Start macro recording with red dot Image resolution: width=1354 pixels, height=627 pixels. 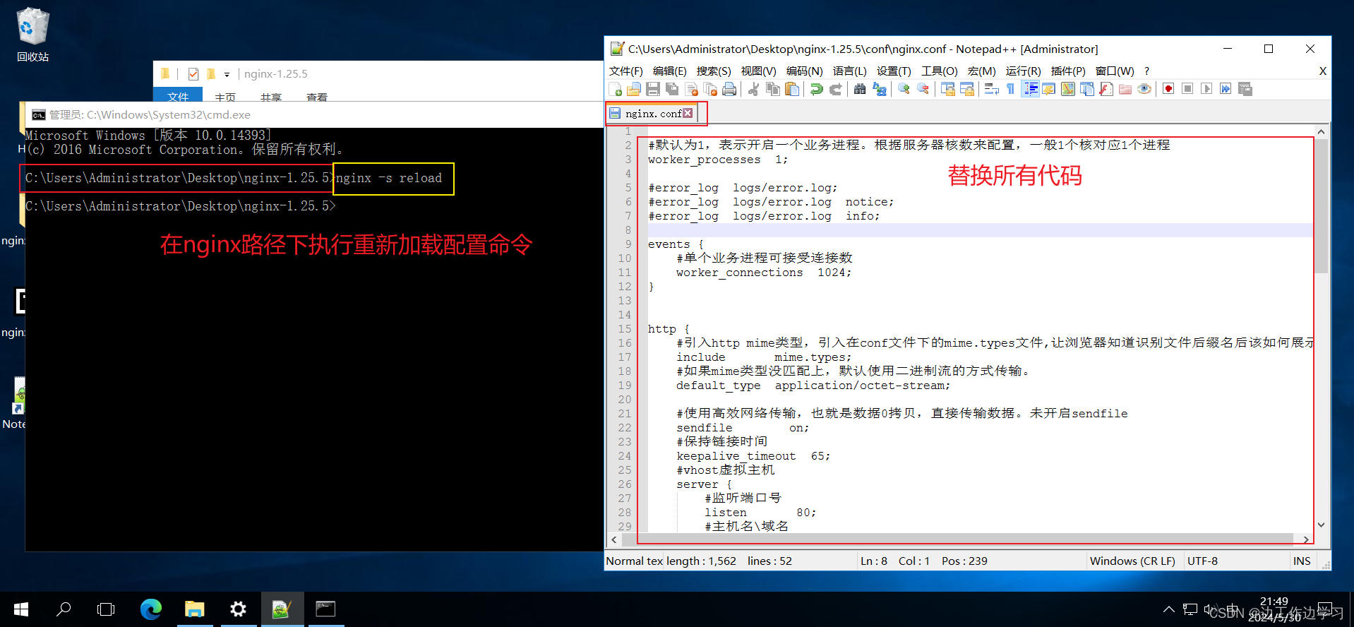1168,89
